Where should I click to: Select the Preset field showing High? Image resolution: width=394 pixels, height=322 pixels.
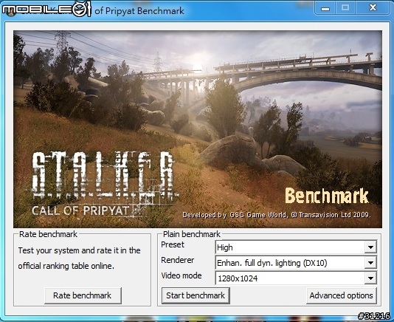[x=296, y=247]
